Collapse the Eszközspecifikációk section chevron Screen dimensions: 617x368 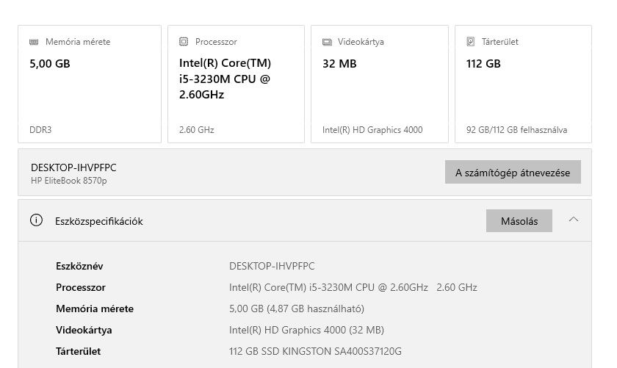(x=574, y=220)
